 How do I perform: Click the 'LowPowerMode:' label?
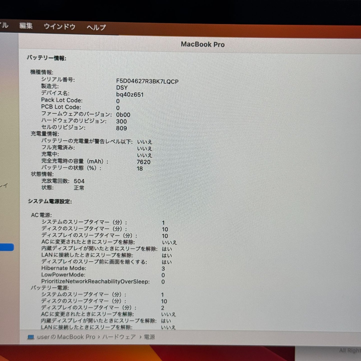coord(63,275)
